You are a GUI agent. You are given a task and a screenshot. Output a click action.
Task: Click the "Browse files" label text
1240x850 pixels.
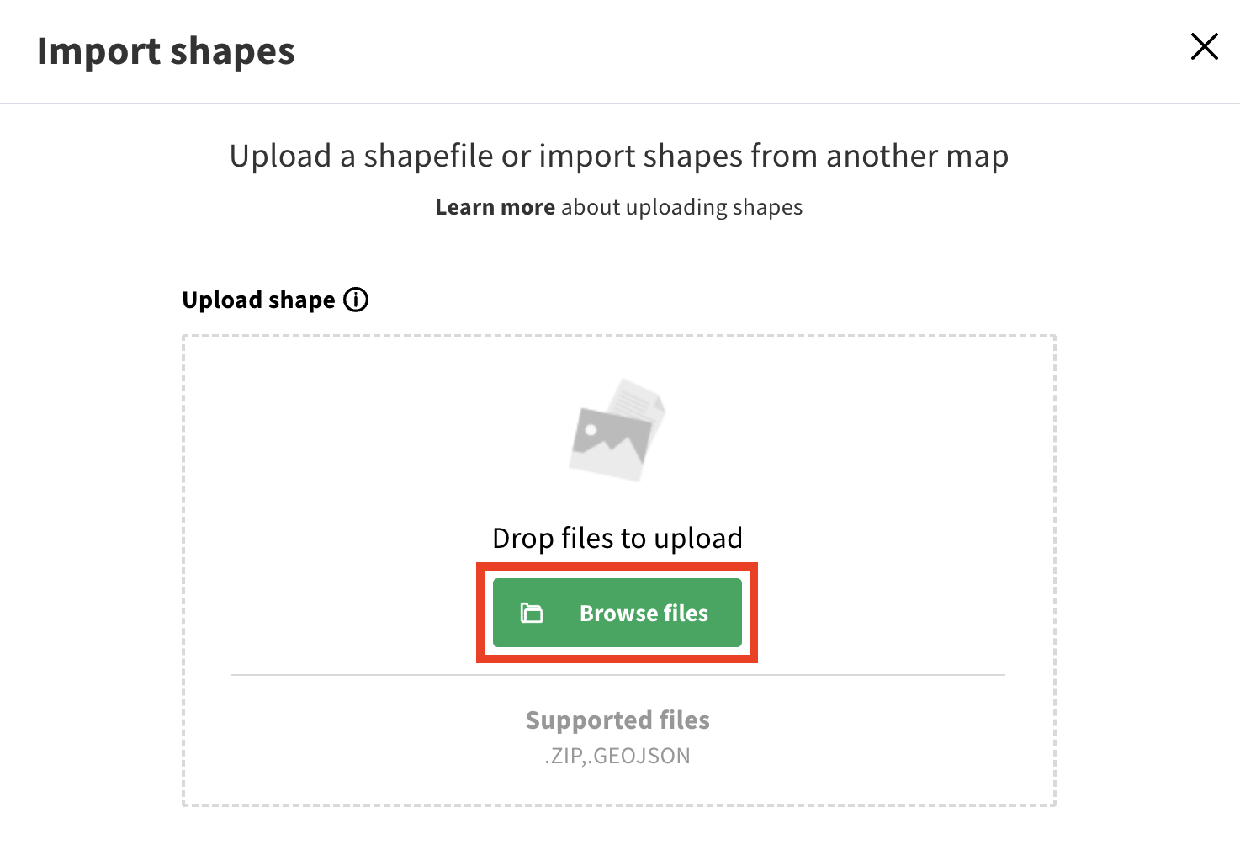click(x=644, y=613)
